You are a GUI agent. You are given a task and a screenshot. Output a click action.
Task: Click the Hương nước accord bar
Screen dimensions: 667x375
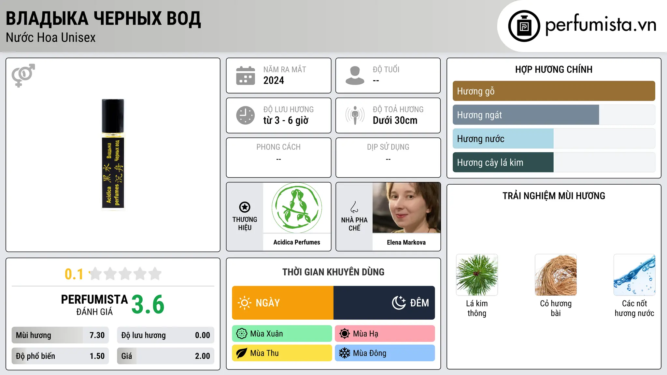(554, 139)
